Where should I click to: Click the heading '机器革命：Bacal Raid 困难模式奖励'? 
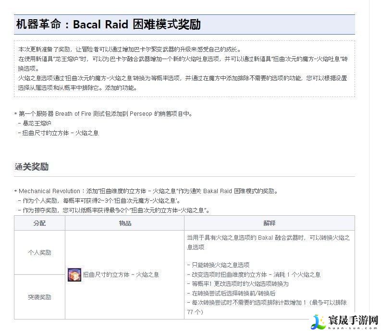click(109, 25)
